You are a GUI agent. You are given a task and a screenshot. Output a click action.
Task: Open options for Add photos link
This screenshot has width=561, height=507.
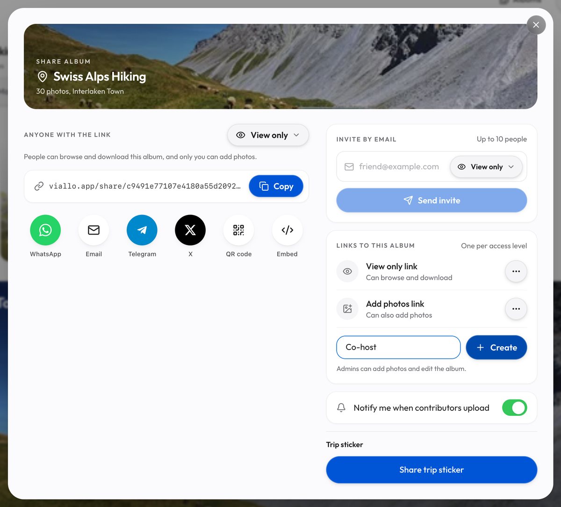pos(516,309)
